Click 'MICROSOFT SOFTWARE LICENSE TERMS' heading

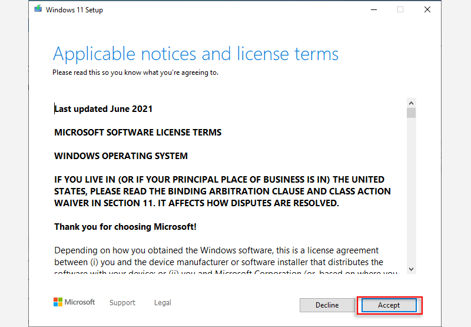click(138, 133)
